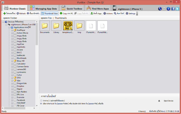Select BACC in the tree
181x114 pixels.
point(19,53)
